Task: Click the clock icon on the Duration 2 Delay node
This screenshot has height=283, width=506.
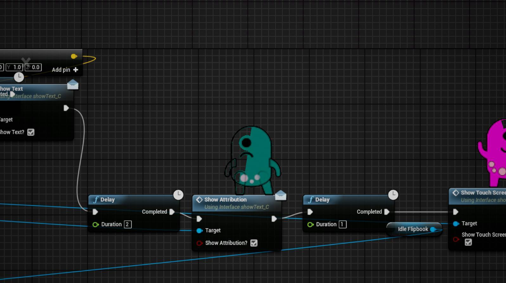Action: click(x=178, y=195)
